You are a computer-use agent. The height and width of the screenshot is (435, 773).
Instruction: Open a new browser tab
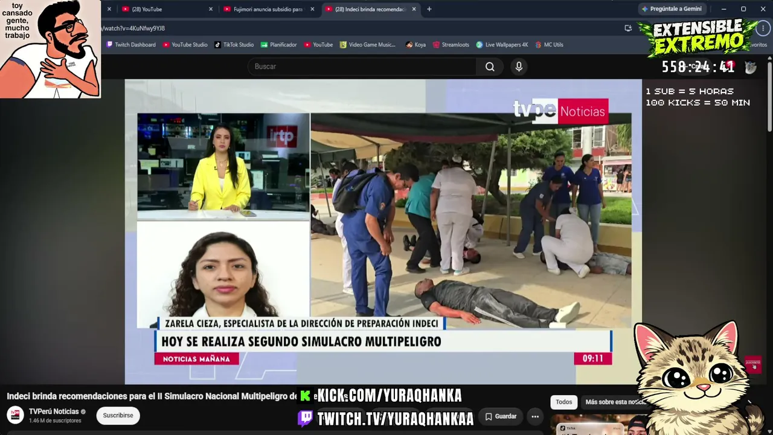click(429, 9)
